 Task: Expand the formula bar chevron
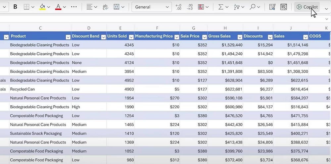click(327, 19)
